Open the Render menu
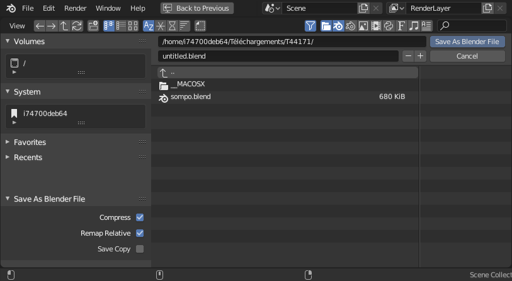The width and height of the screenshot is (512, 281). pos(75,8)
